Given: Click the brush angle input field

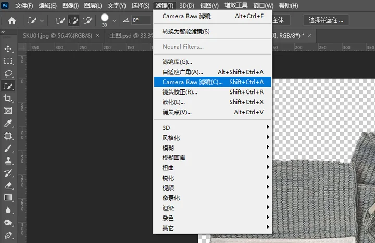Looking at the screenshot, I should [141, 20].
